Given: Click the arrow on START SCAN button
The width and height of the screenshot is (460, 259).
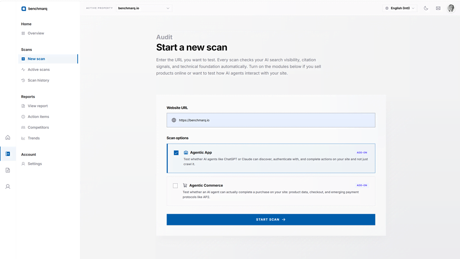Looking at the screenshot, I should point(283,219).
